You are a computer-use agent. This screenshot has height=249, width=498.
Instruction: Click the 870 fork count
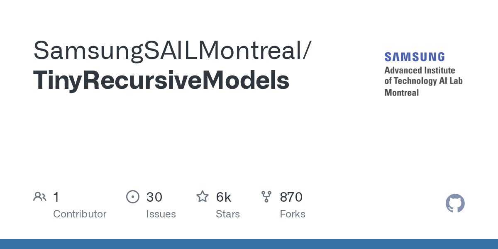(x=291, y=197)
